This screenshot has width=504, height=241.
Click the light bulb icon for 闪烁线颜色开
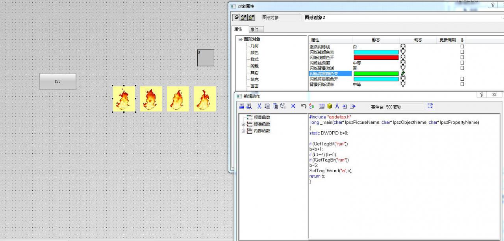coord(403,57)
